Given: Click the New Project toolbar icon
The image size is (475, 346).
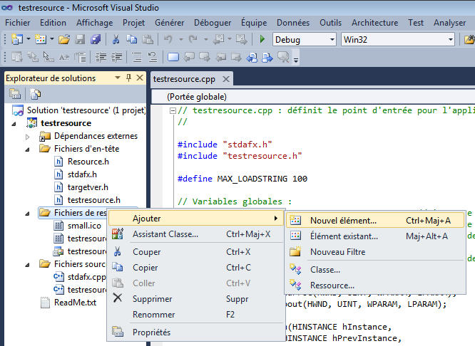Looking at the screenshot, I should pyautogui.click(x=16, y=39).
